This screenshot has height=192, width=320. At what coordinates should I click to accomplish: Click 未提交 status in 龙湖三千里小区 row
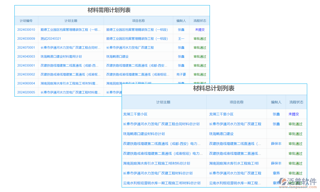tap(295, 114)
